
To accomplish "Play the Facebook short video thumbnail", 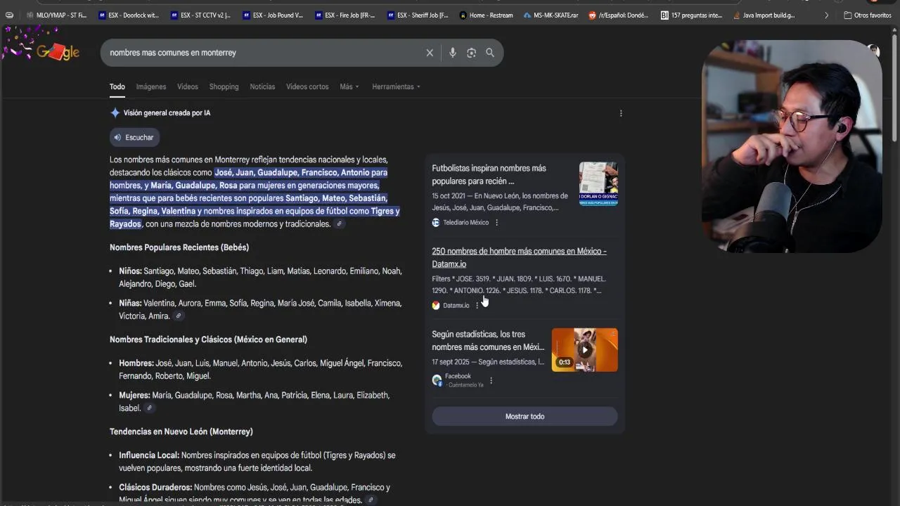I will click(584, 350).
